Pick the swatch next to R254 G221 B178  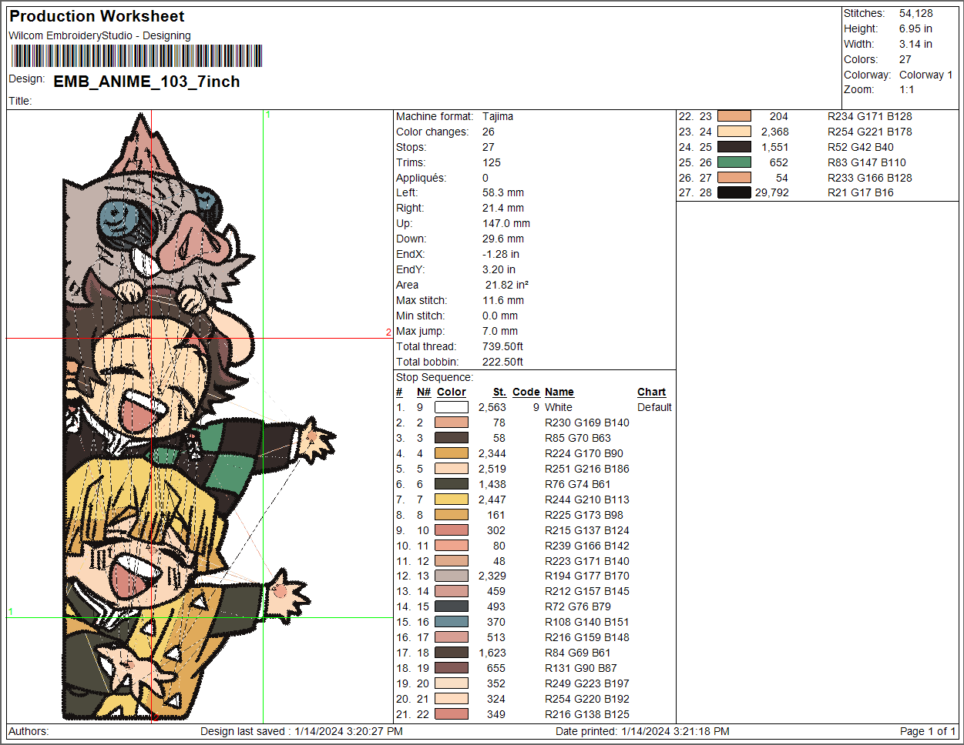point(734,132)
